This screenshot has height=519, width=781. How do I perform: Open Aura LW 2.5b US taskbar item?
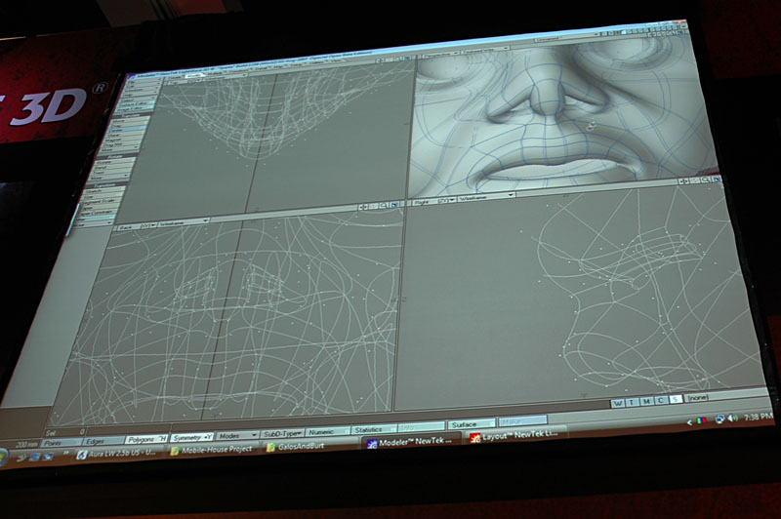(116, 455)
